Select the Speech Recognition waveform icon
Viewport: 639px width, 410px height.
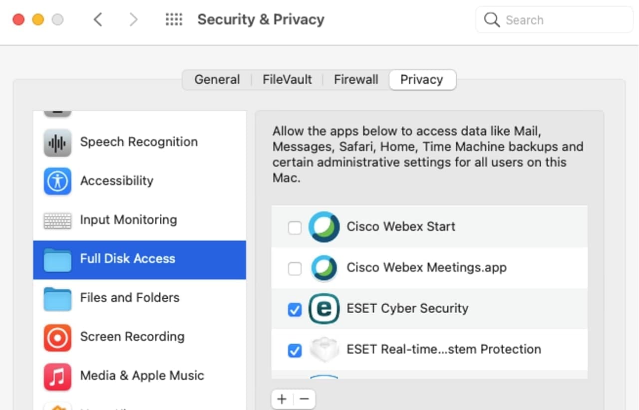coord(57,143)
